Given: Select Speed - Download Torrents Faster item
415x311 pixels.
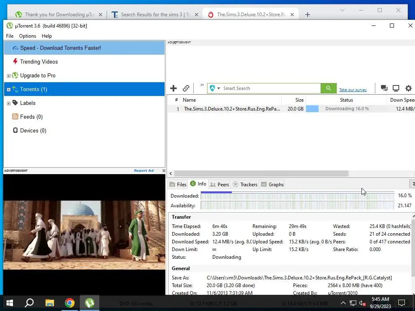Looking at the screenshot, I should (84, 48).
